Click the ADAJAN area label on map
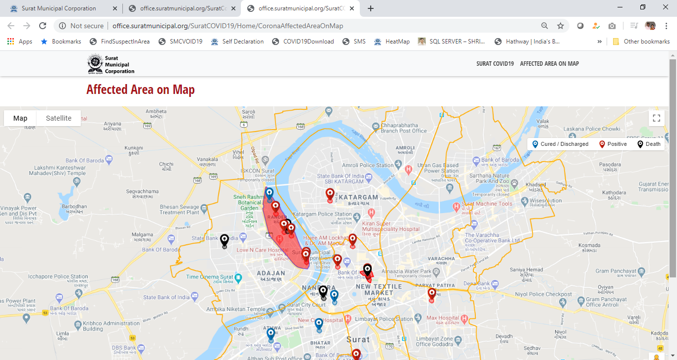This screenshot has width=677, height=360. [x=271, y=273]
